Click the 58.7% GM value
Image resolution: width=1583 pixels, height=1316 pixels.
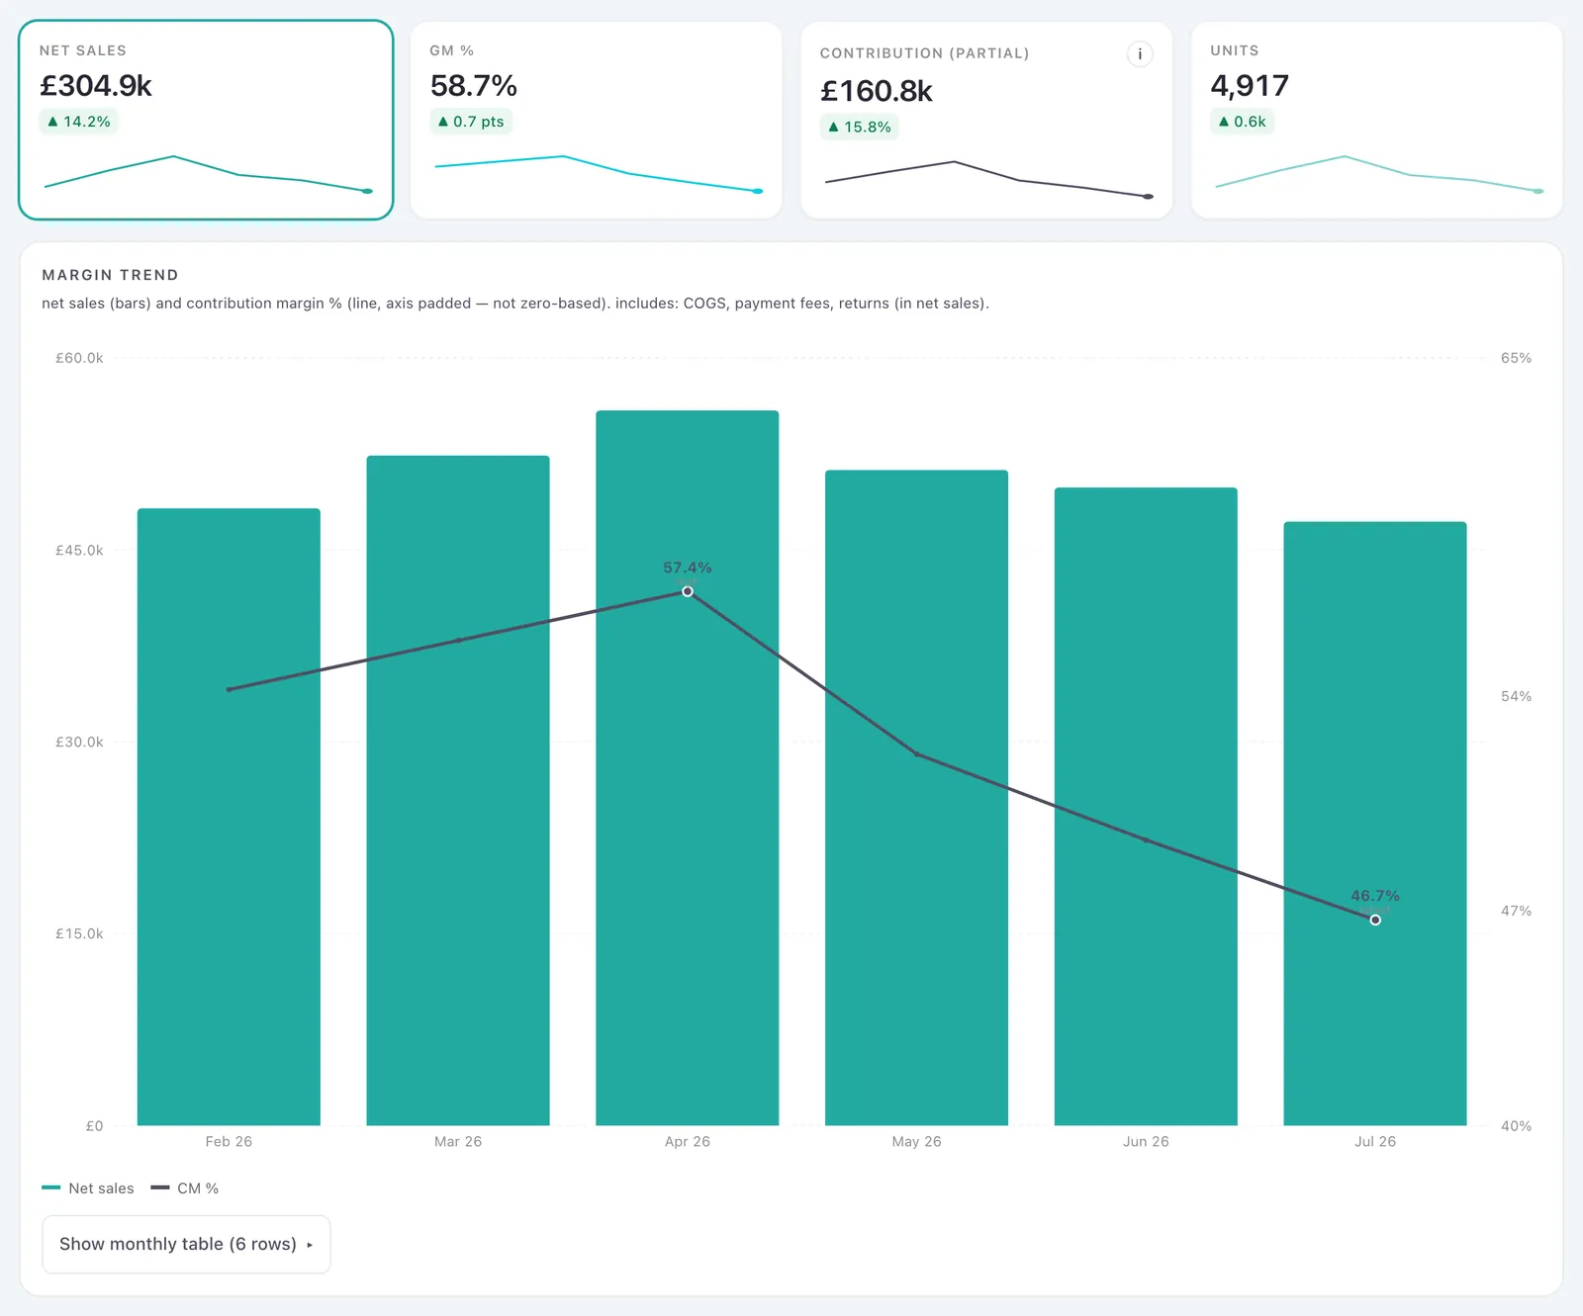tap(474, 86)
